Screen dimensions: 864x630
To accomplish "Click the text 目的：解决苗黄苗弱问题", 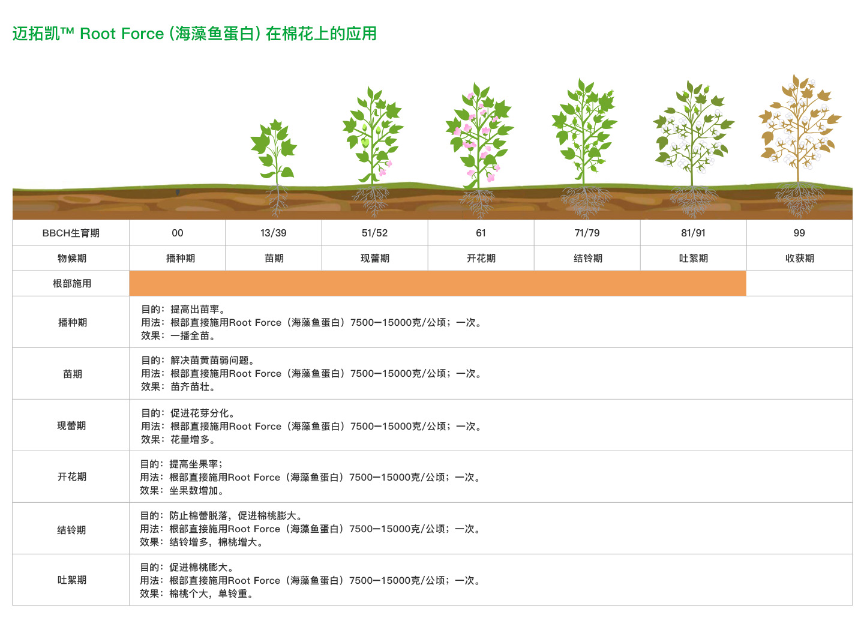I will click(199, 360).
